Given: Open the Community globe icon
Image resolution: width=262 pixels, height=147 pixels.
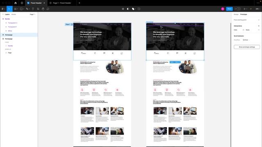Looking at the screenshot, I should [22, 3].
